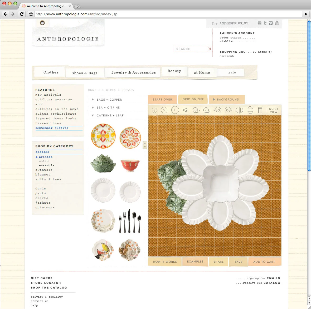The width and height of the screenshot is (311, 309).
Task: Open the Shoes & Bags navigation tab
Action: coord(85,73)
